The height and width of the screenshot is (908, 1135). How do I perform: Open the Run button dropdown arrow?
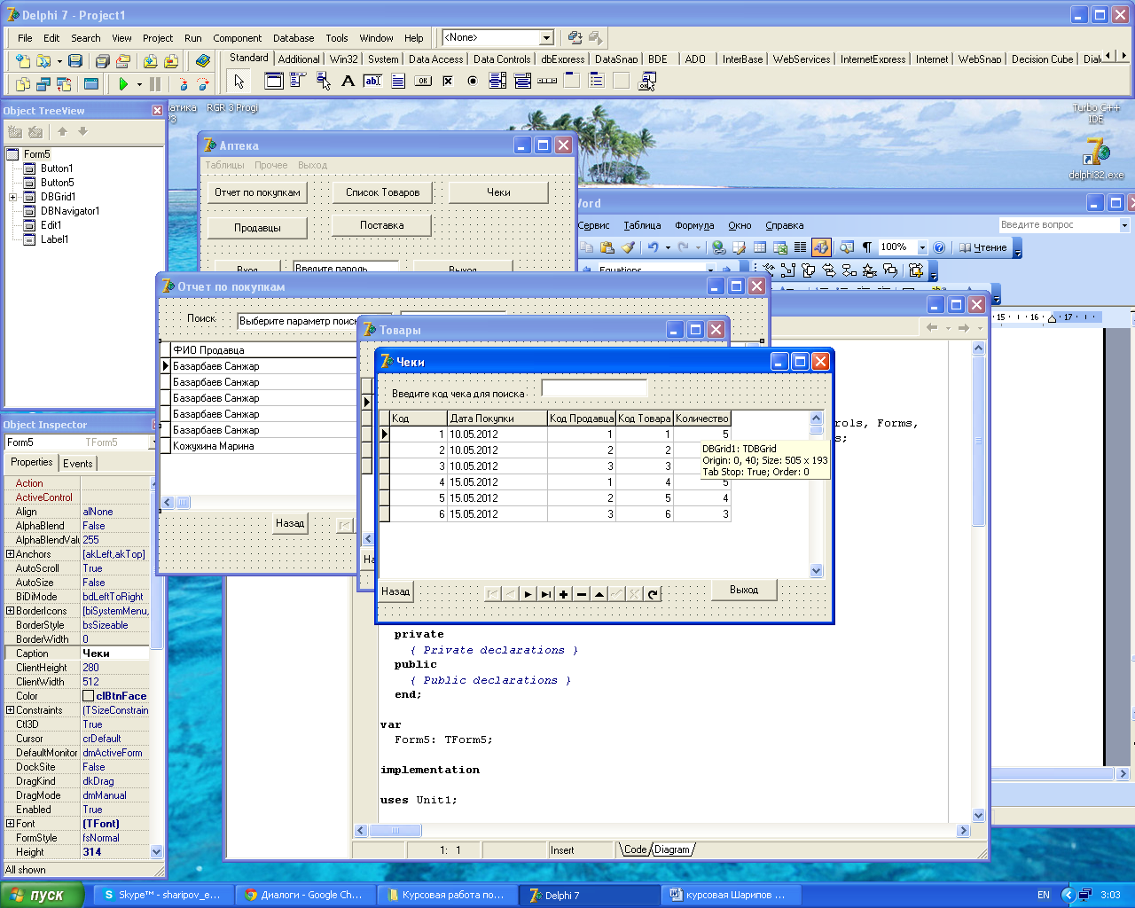click(139, 85)
